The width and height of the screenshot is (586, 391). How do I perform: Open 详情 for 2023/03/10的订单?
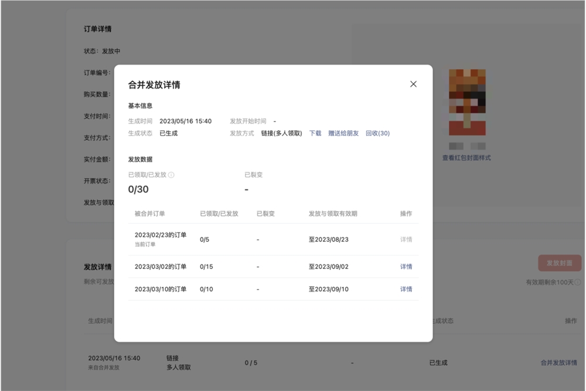coord(406,289)
